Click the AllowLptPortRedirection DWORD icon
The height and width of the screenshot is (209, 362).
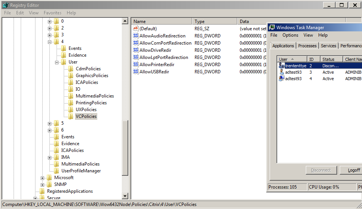(x=136, y=57)
